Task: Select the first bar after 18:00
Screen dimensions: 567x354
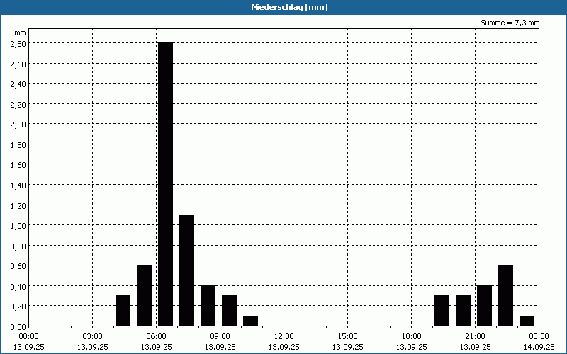Action: pyautogui.click(x=442, y=310)
